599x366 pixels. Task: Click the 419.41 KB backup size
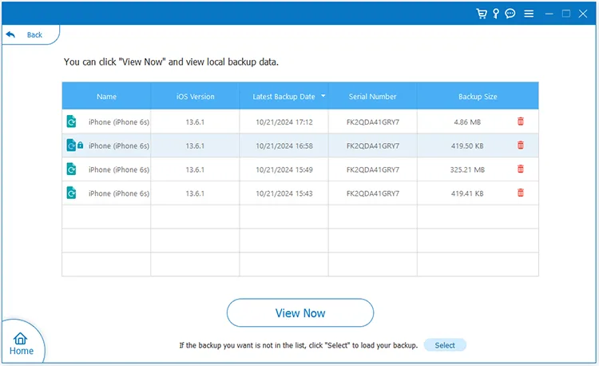pos(467,193)
